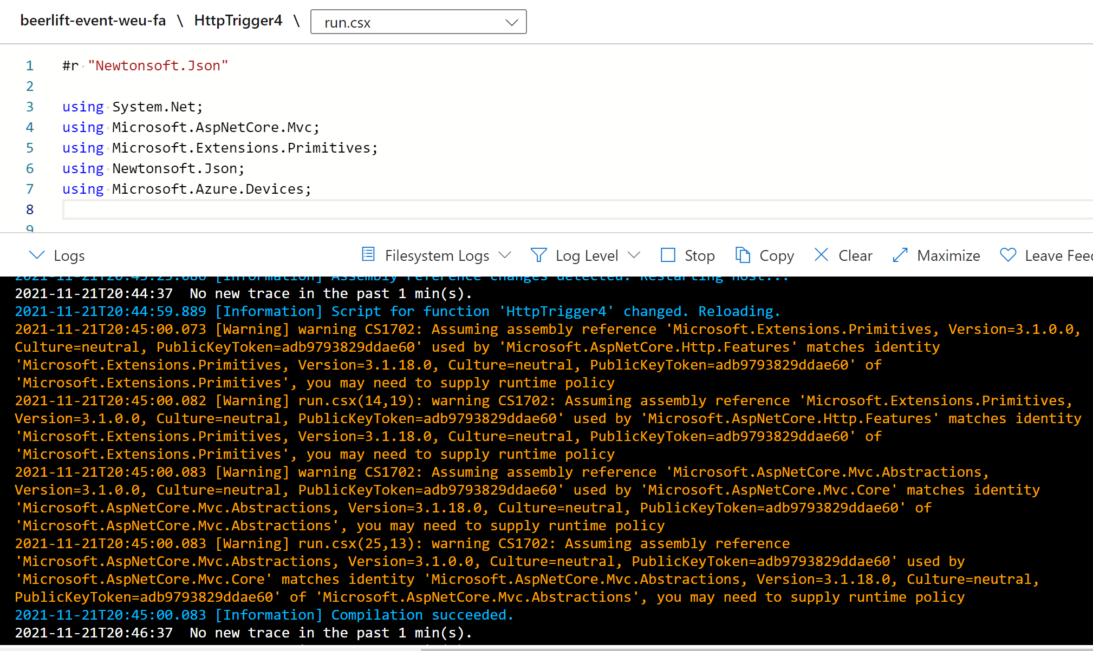Select the Newtonsoft.Json reference on line 1
The height and width of the screenshot is (651, 1093).
(158, 65)
